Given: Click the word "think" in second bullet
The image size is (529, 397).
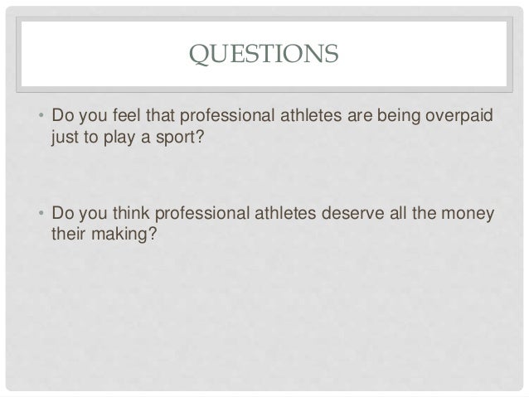Looking at the screenshot, I should [x=131, y=213].
